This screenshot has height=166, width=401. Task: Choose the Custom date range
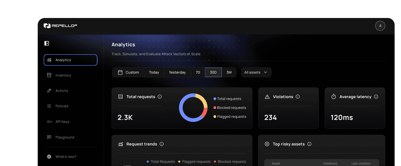point(128,73)
